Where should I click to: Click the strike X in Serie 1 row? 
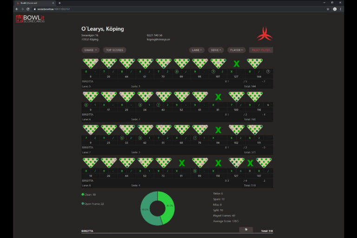coord(236,64)
